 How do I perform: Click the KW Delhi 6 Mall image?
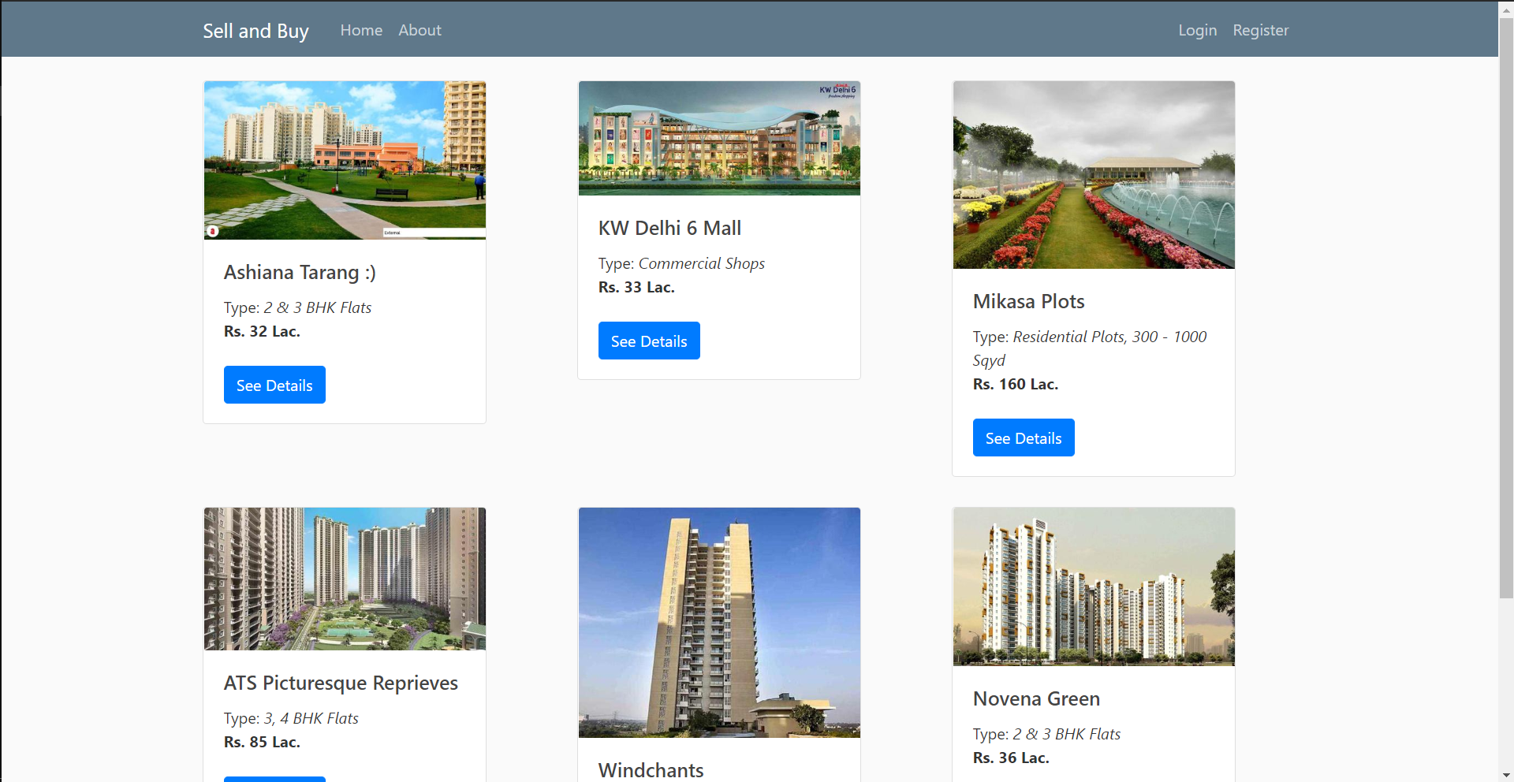719,138
